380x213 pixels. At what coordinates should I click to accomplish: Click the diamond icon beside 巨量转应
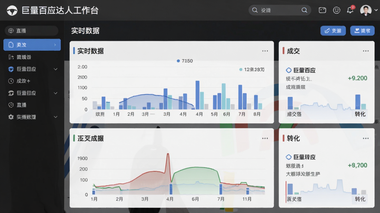pyautogui.click(x=288, y=157)
